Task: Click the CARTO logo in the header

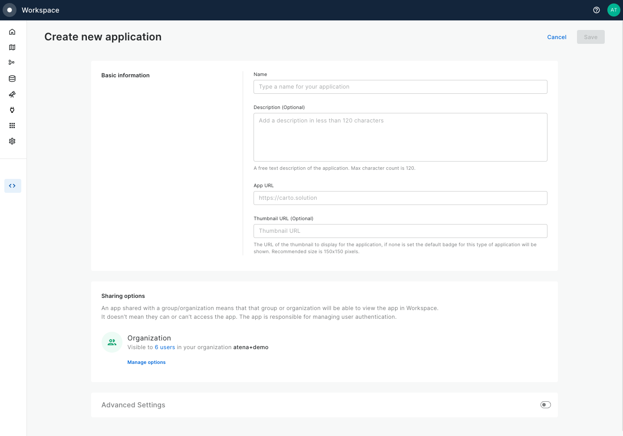Action: (x=10, y=10)
